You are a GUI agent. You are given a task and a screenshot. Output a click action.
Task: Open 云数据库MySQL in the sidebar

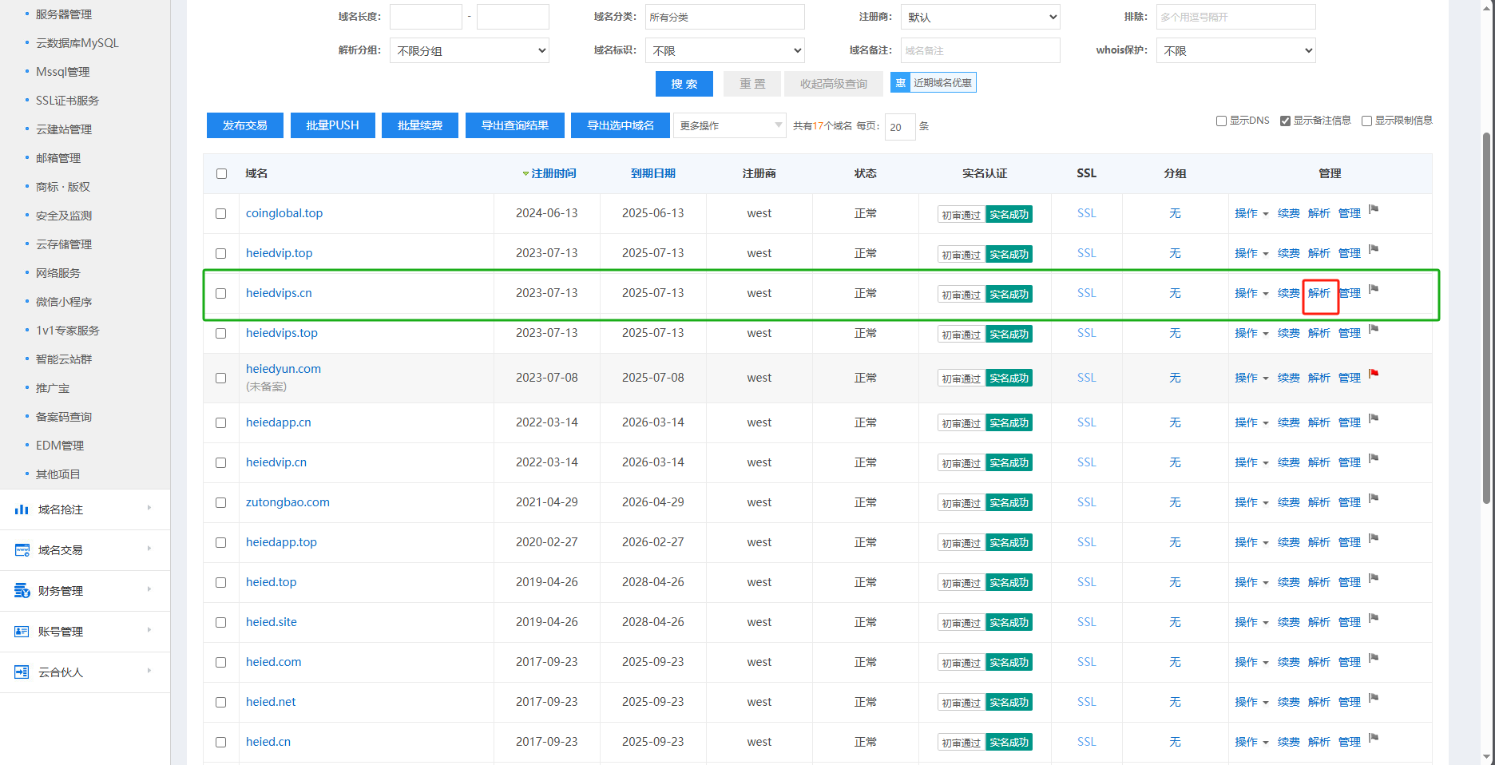[77, 43]
